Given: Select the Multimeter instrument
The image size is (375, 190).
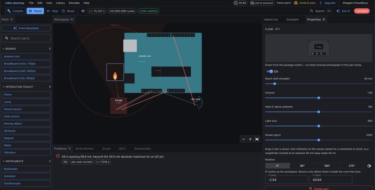Looking at the screenshot, I should tap(26, 169).
